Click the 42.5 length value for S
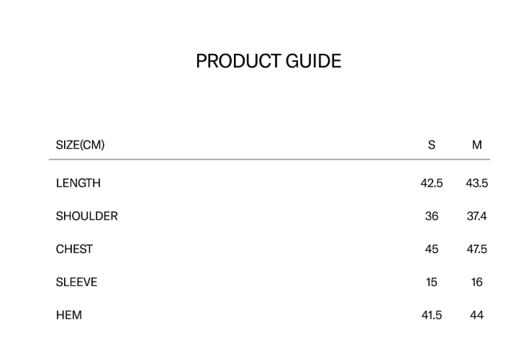The image size is (529, 350). point(432,183)
